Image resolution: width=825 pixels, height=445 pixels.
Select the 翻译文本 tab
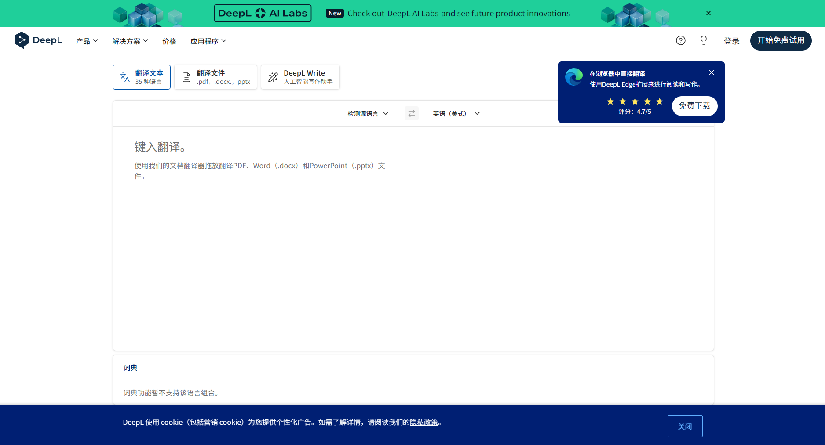(142, 77)
